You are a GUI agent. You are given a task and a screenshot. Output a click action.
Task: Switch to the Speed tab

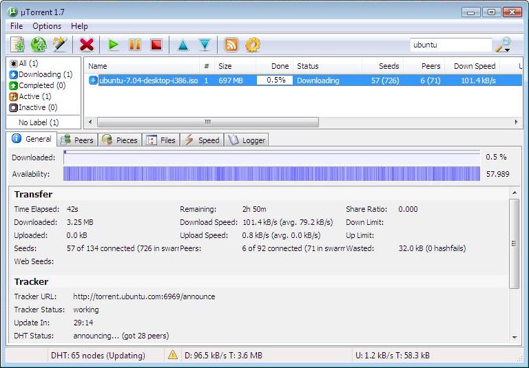(x=202, y=140)
